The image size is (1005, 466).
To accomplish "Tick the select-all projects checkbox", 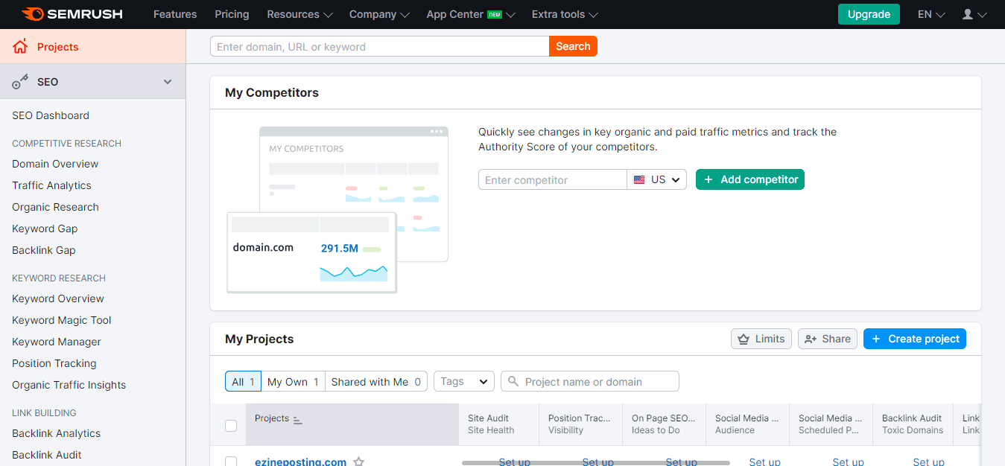I will pos(231,426).
